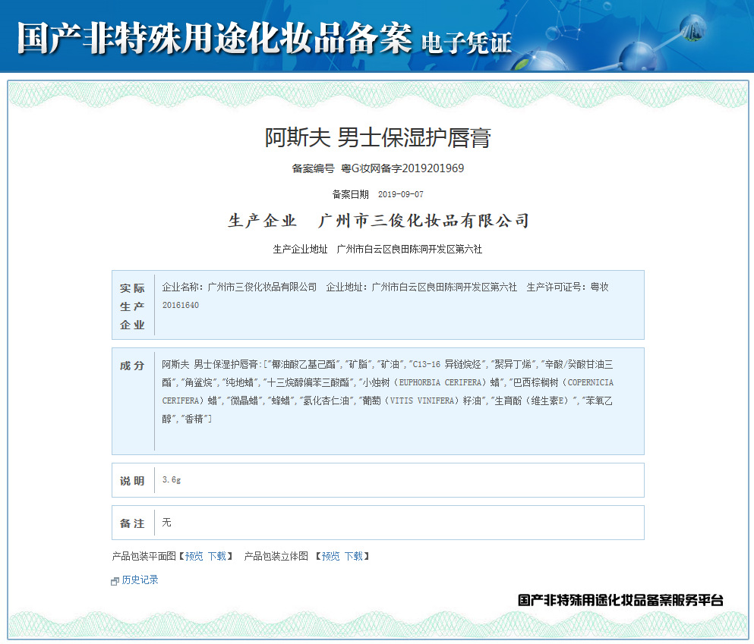Screen dimensions: 754x644
Task: Click the 说明 row label
Action: (x=132, y=481)
